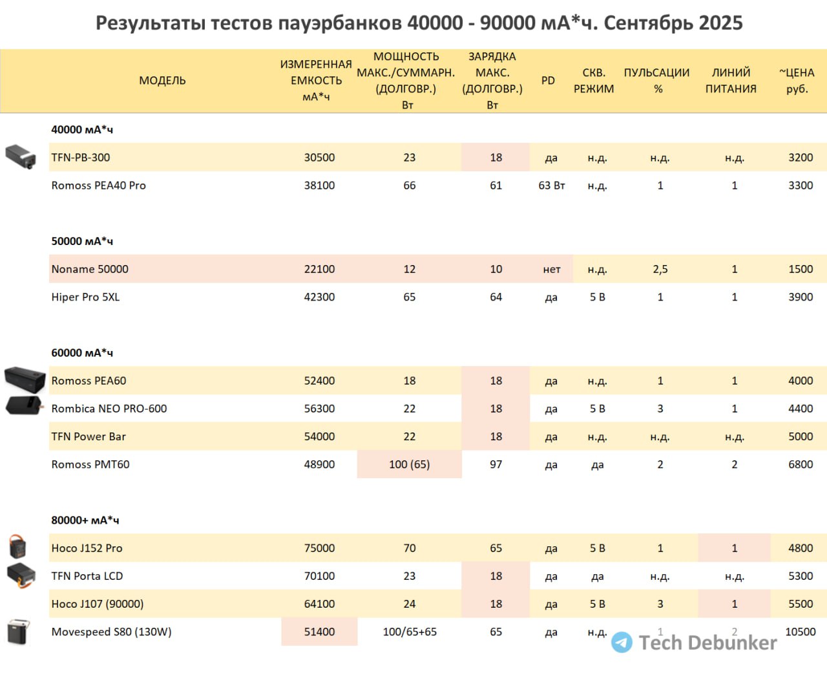Click the 80000+ мА*ч section heading

(85, 520)
